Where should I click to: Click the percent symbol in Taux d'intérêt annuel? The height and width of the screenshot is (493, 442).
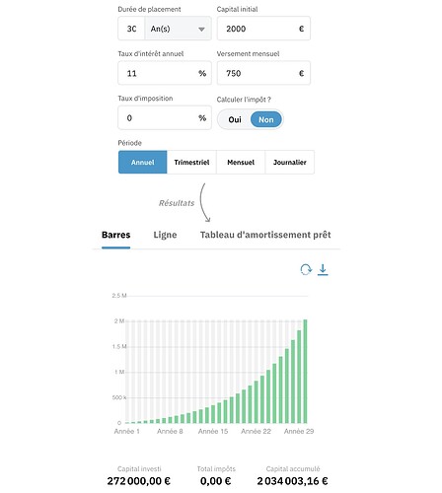click(x=202, y=73)
